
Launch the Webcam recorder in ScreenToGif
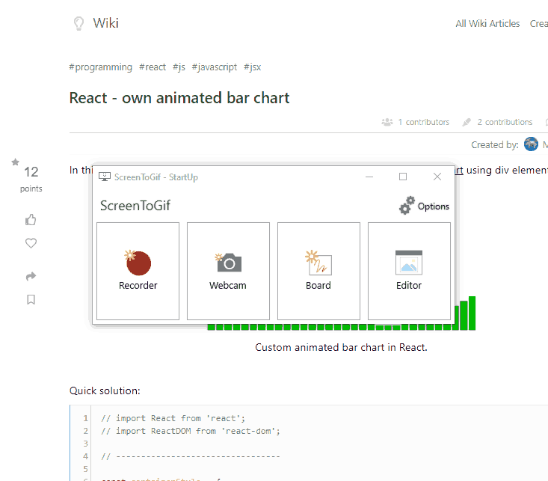pos(228,271)
